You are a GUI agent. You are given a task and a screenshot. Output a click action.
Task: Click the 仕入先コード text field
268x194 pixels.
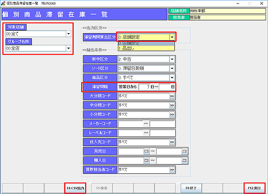(x=143, y=142)
